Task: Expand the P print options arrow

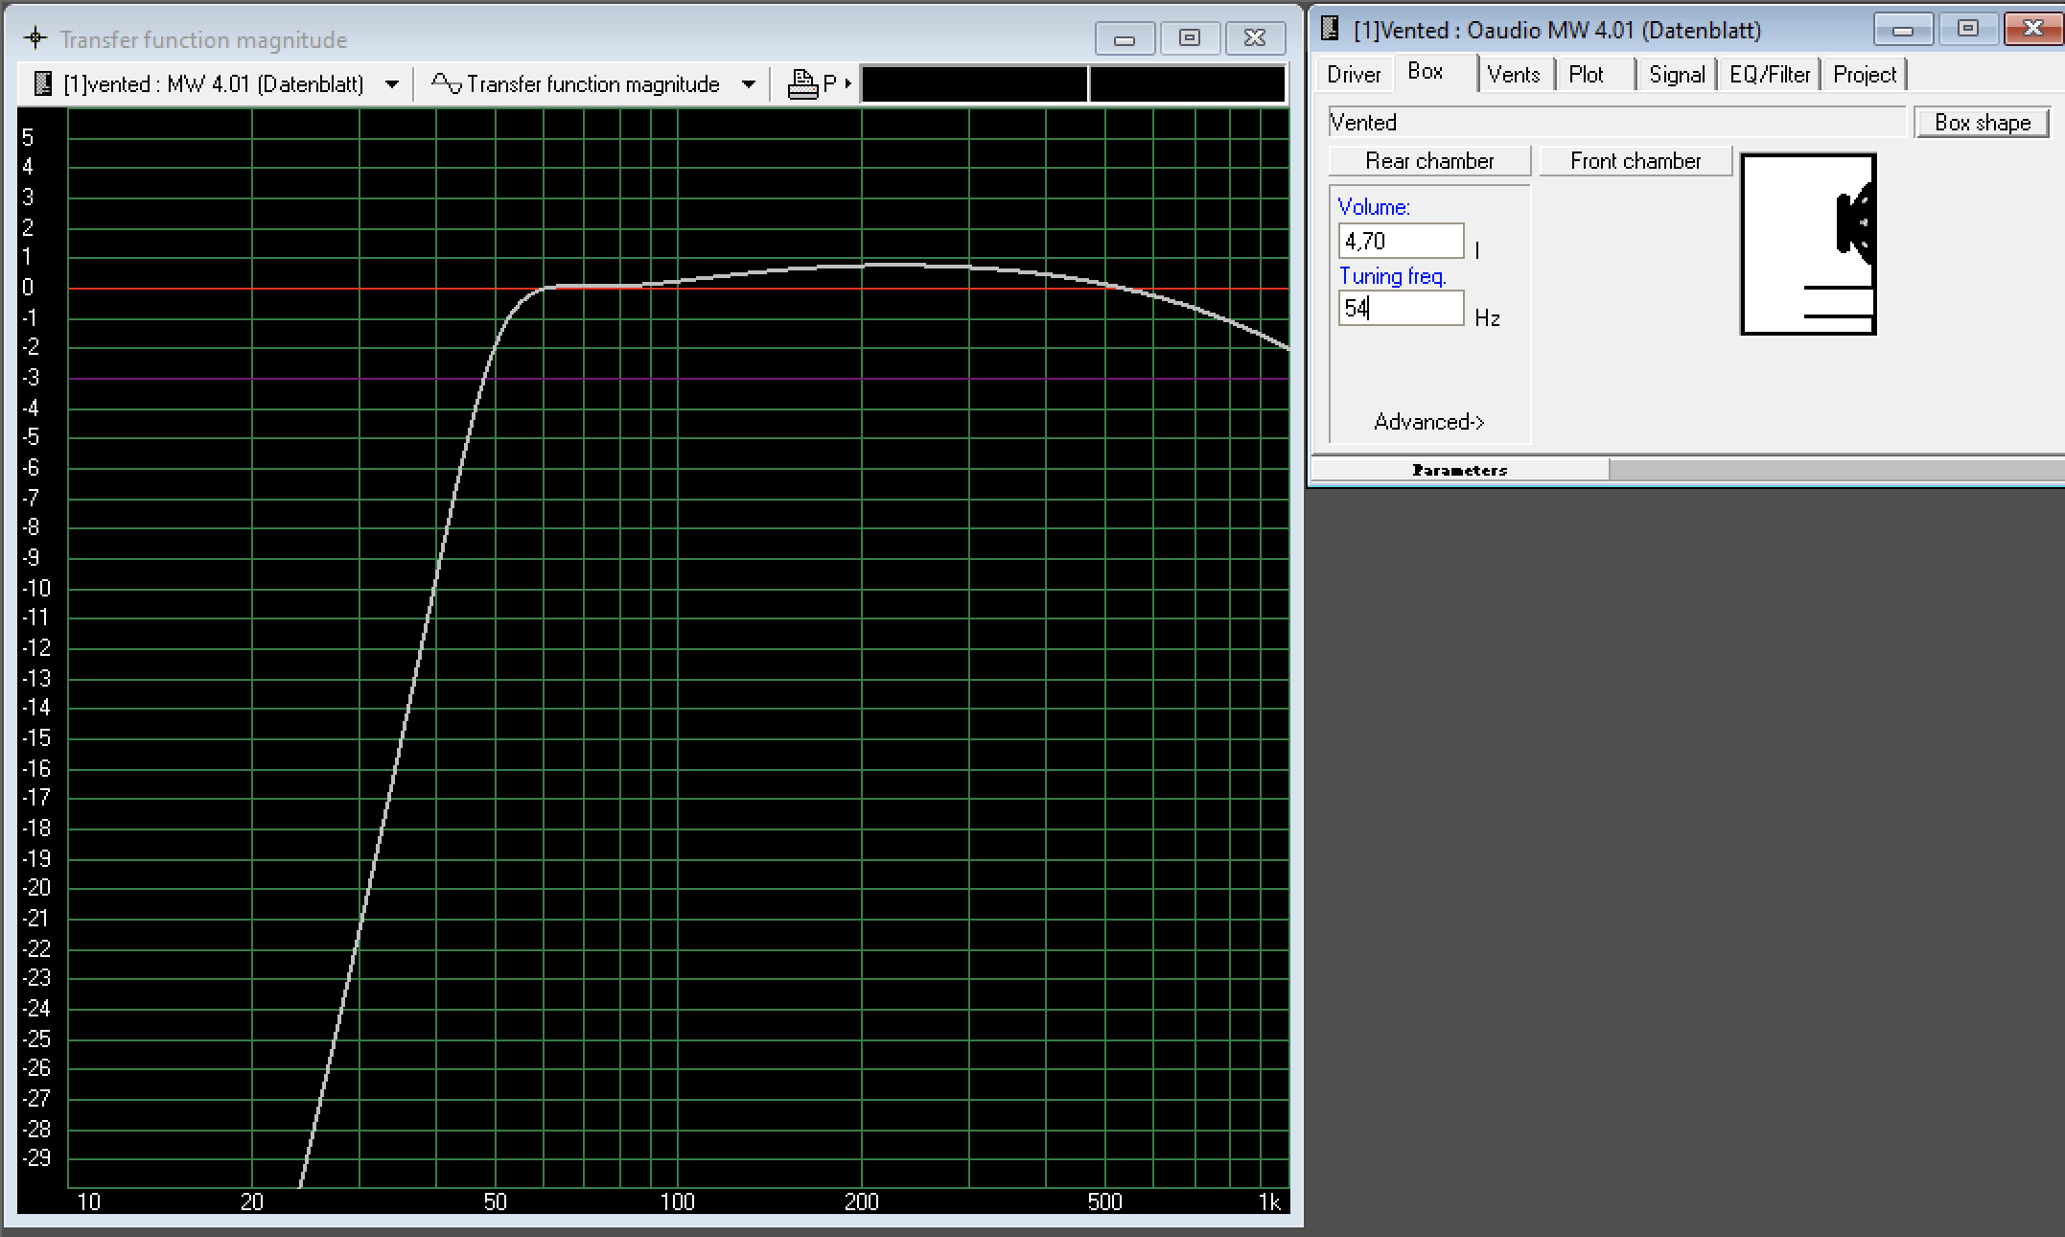Action: pos(847,84)
